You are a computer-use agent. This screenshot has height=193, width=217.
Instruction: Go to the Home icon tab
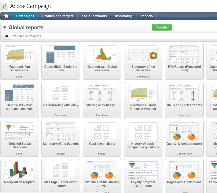[6, 16]
